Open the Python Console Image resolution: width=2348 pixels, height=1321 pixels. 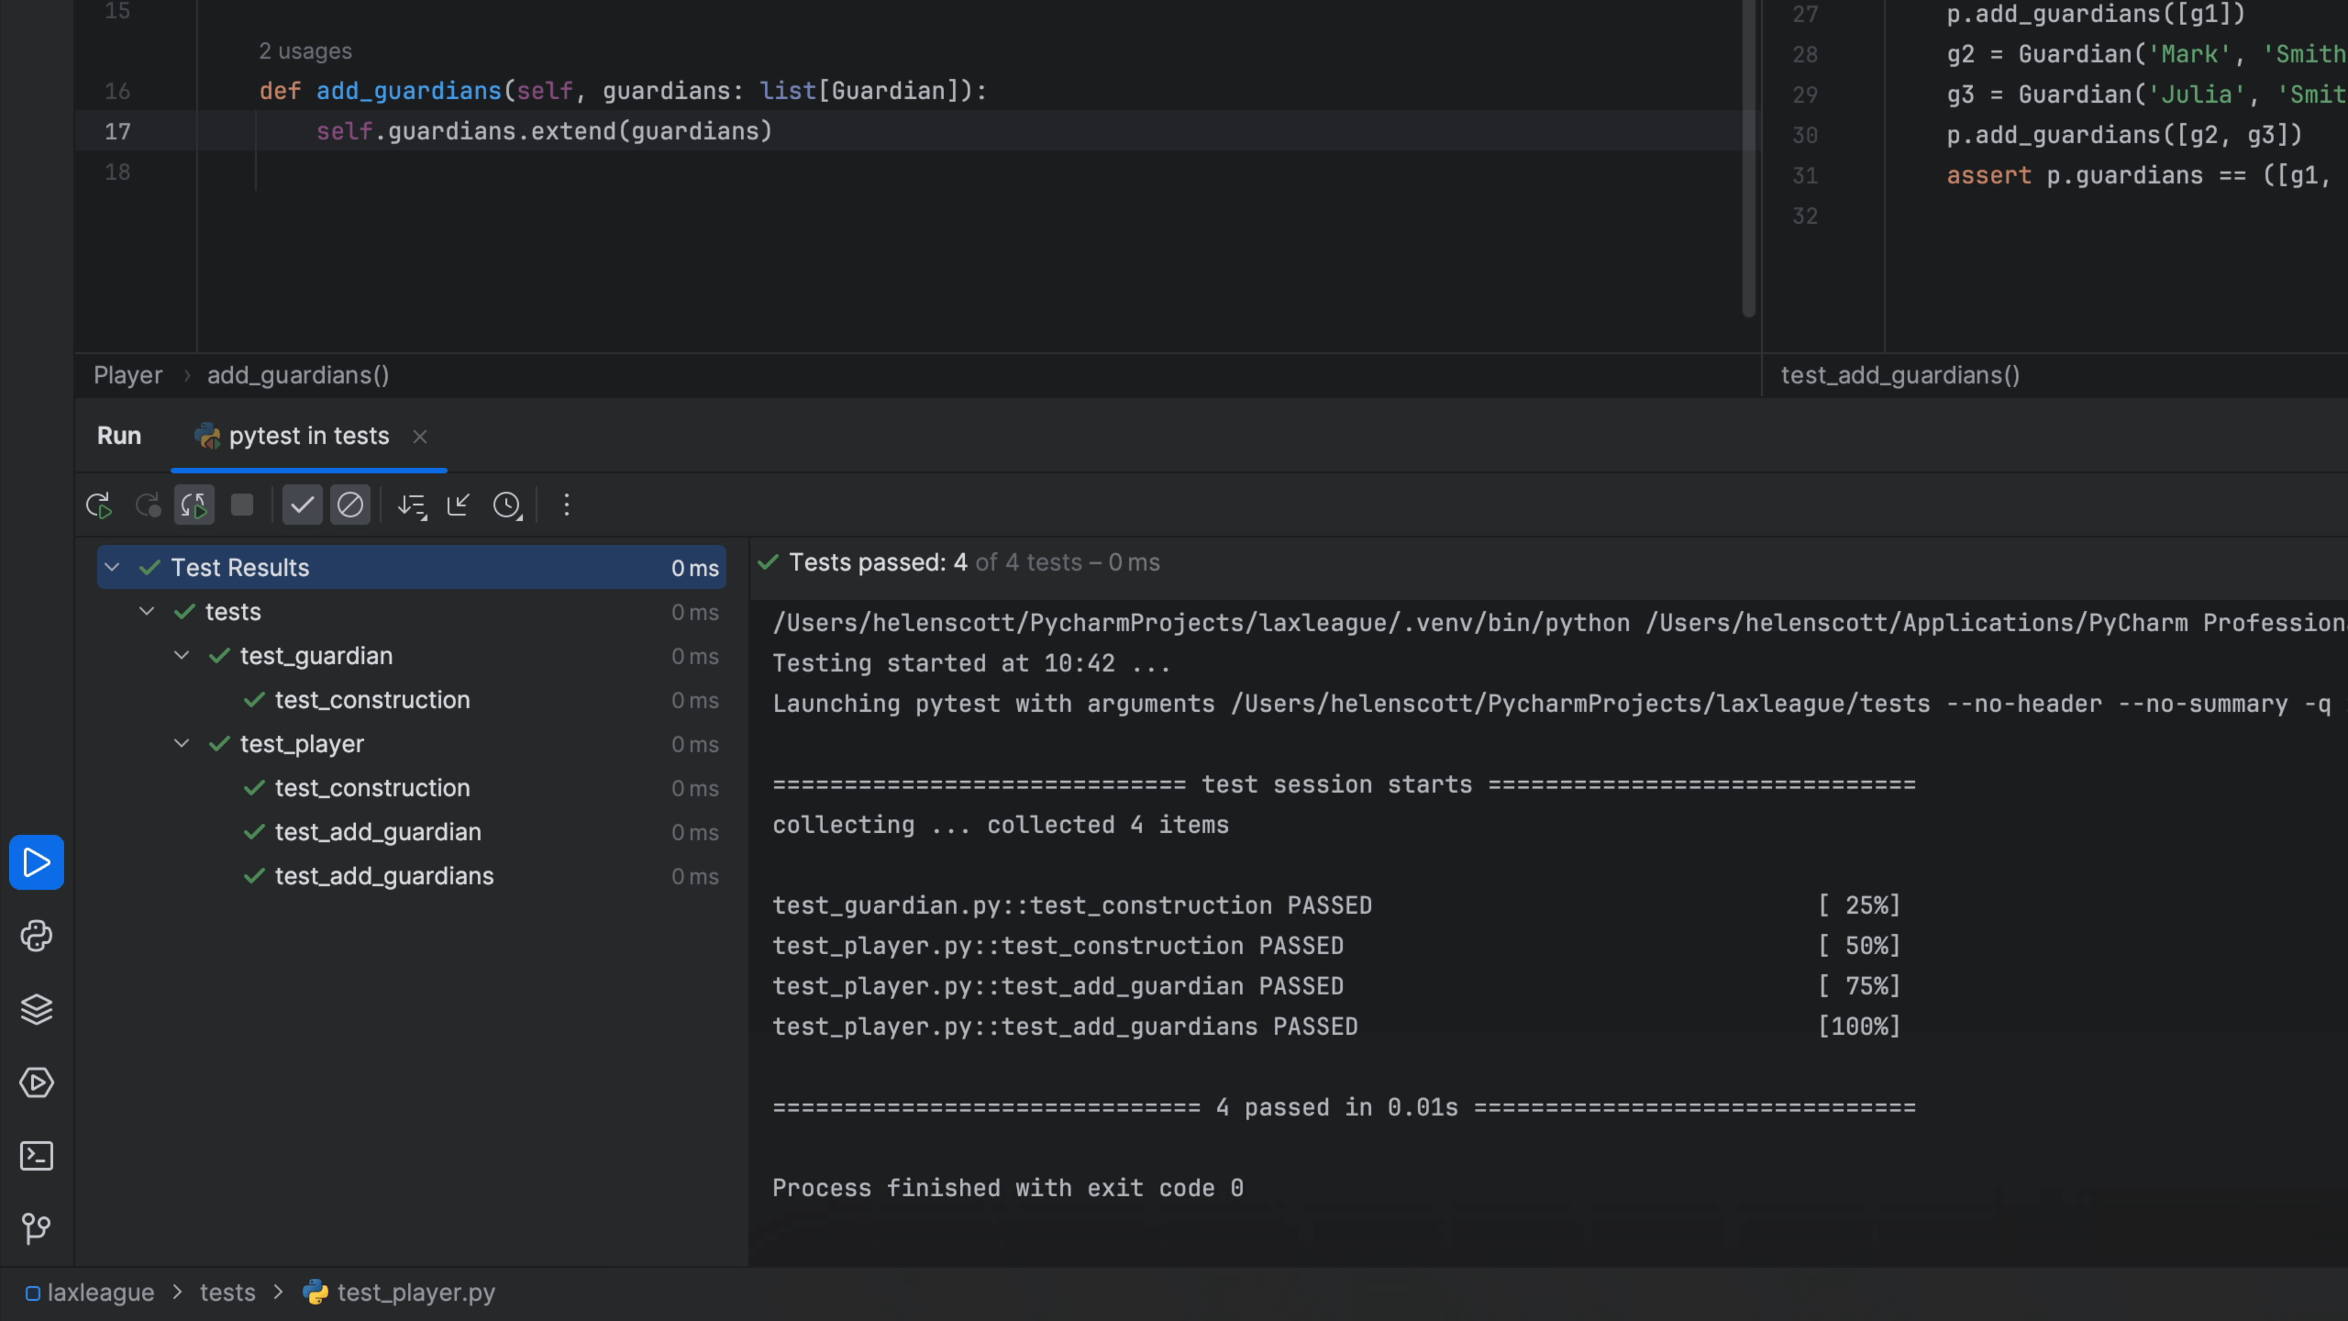coord(37,935)
